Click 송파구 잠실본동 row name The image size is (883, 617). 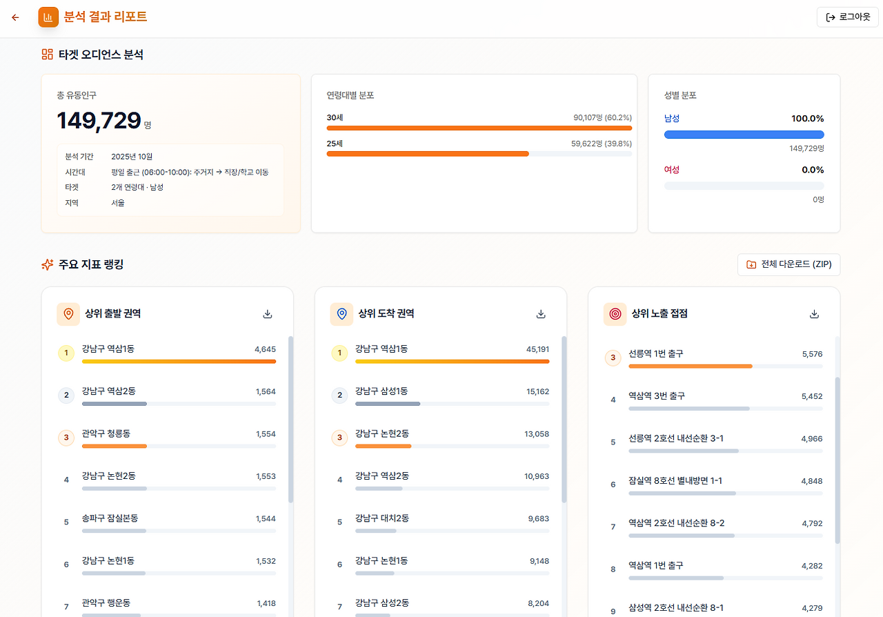point(110,518)
